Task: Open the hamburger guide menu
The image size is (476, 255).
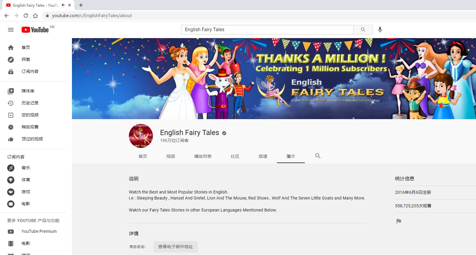Action: tap(11, 30)
